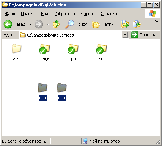Expand the address bar dropdown
The image size is (162, 146).
pyautogui.click(x=125, y=35)
